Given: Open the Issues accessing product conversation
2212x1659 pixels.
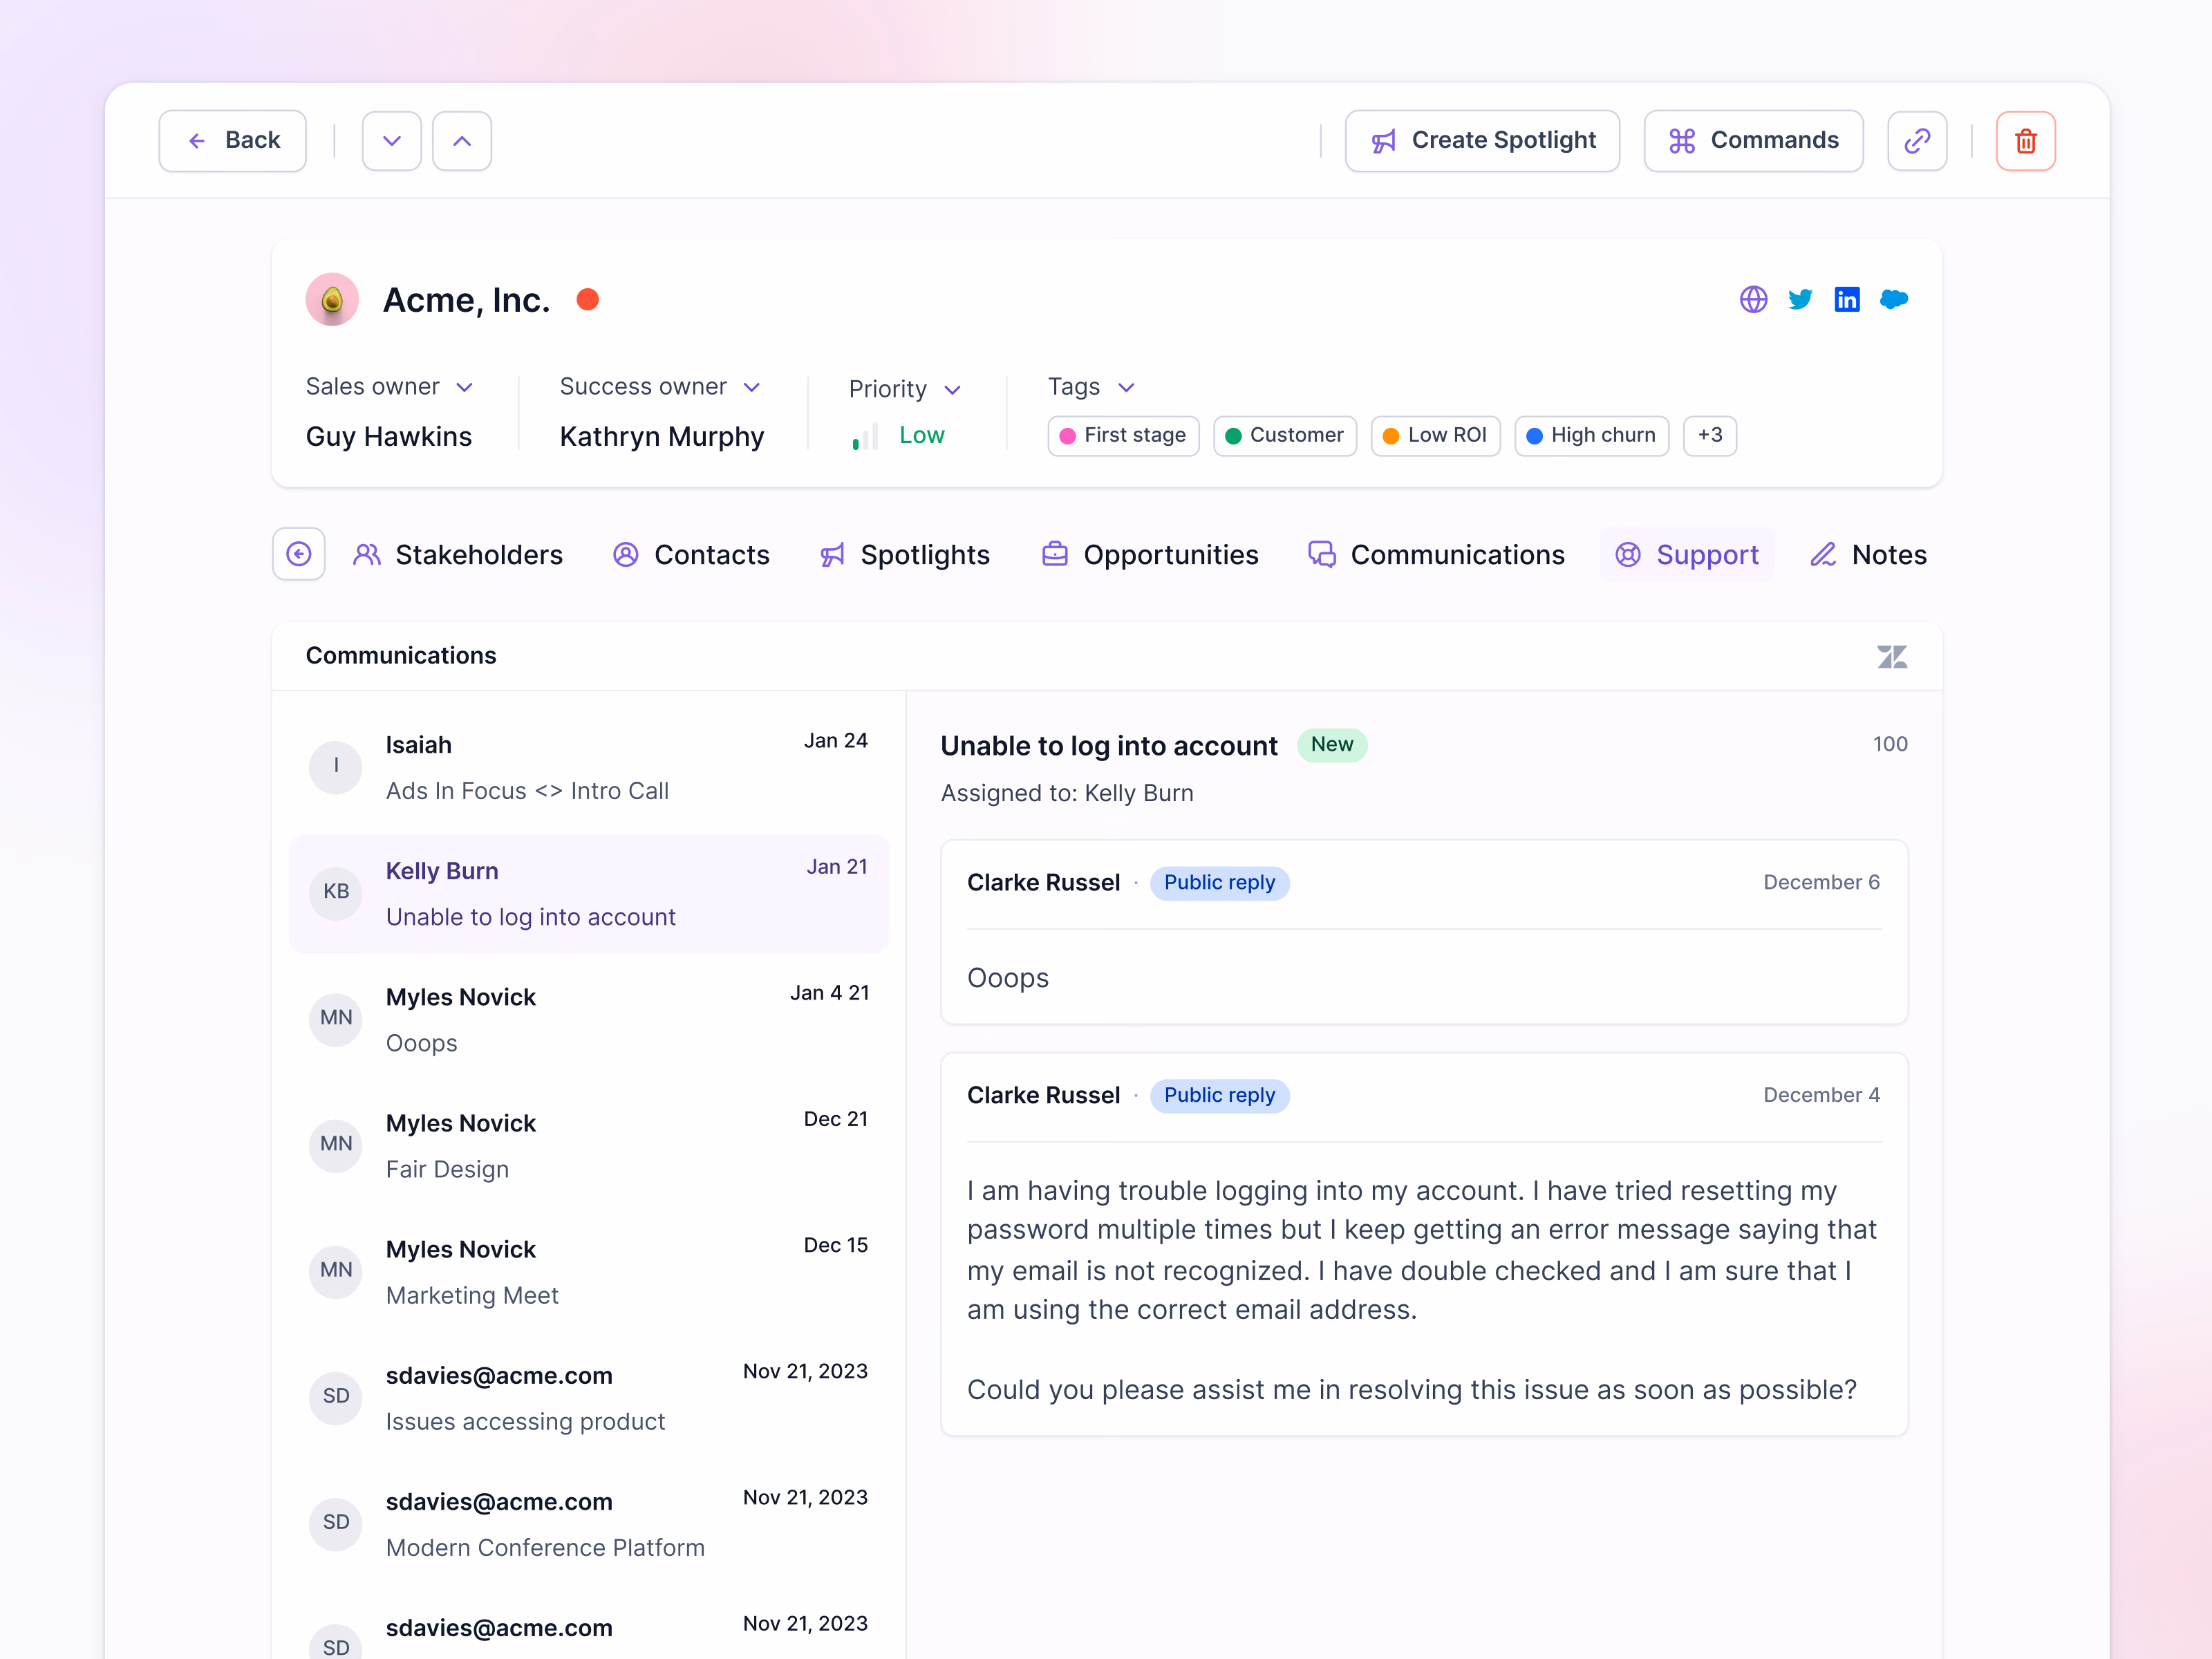Looking at the screenshot, I should click(588, 1398).
